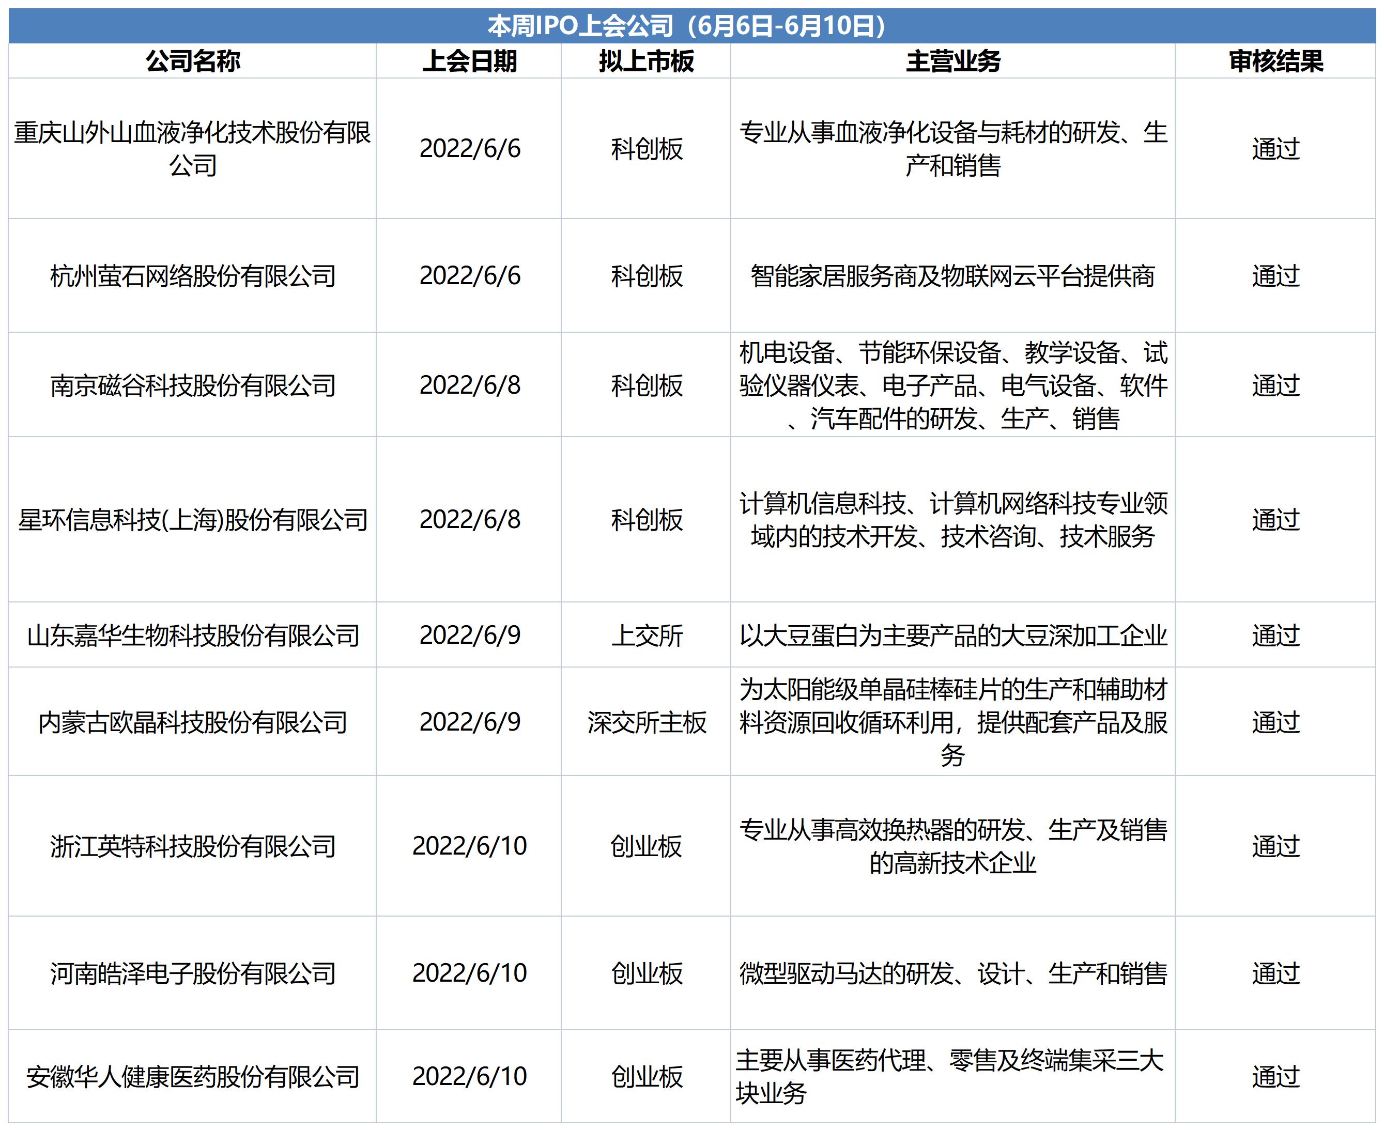Click 通过 result for 内蒙古欧晶 row
The height and width of the screenshot is (1131, 1384).
(1276, 722)
